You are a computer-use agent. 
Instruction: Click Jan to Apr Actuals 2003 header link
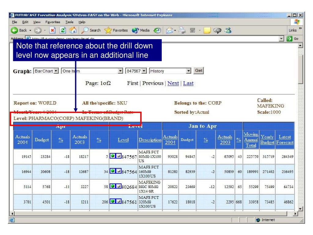(x=225, y=140)
